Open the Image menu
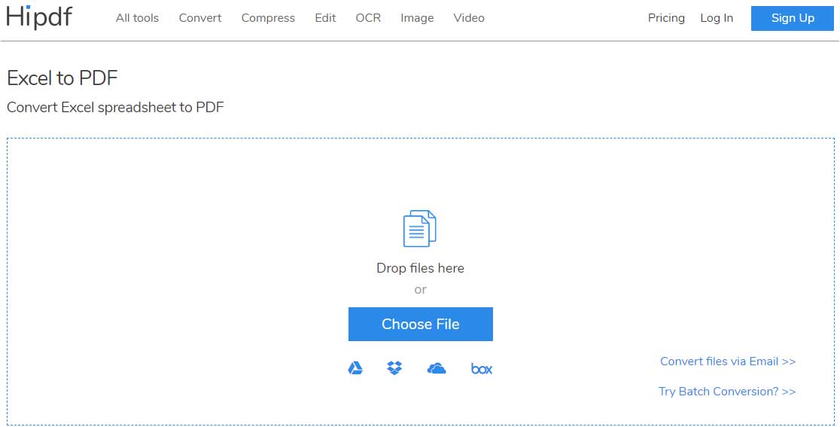The height and width of the screenshot is (427, 840). [x=417, y=17]
